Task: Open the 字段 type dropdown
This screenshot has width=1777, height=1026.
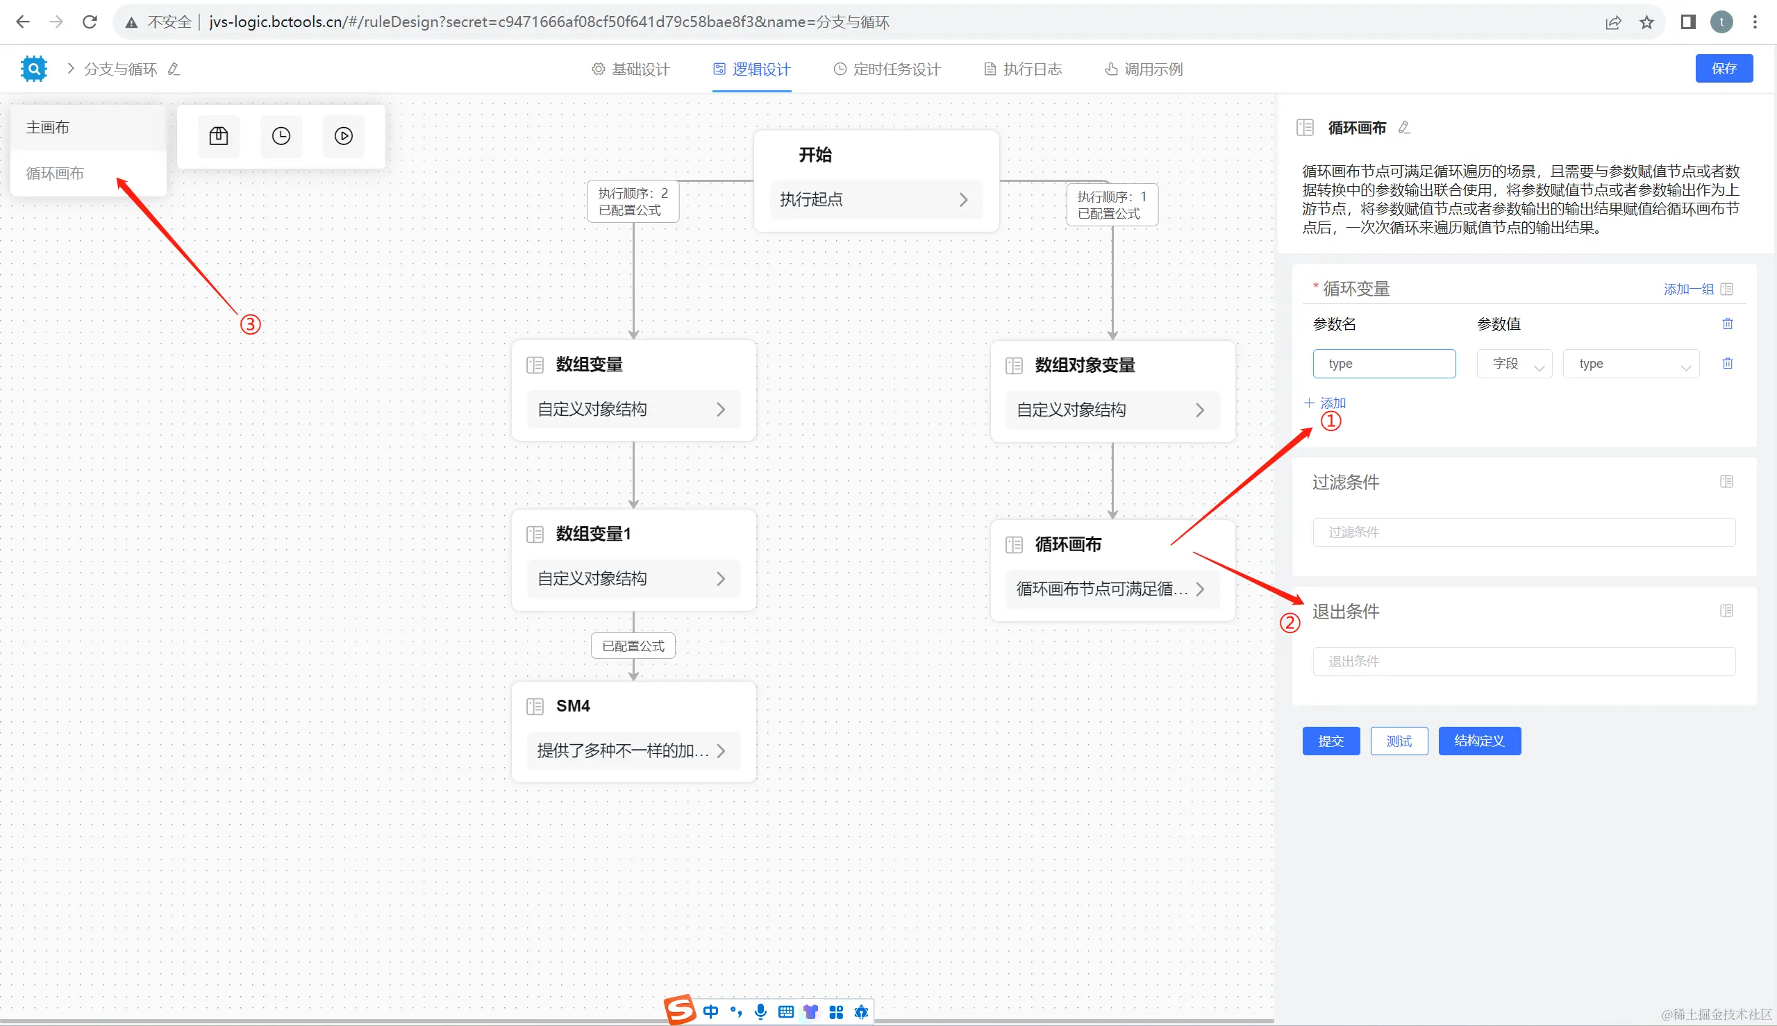Action: (1514, 364)
